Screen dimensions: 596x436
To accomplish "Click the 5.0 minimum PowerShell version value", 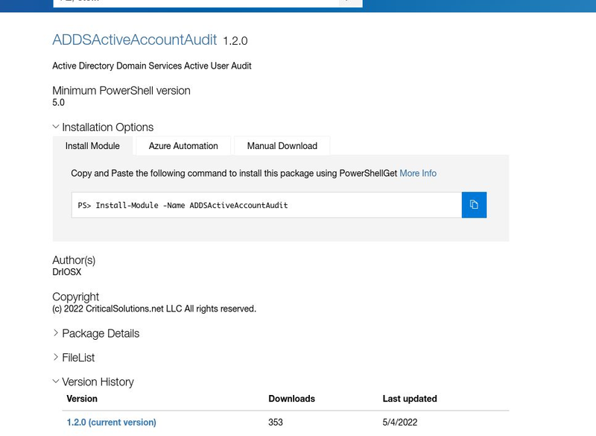I will pyautogui.click(x=59, y=103).
